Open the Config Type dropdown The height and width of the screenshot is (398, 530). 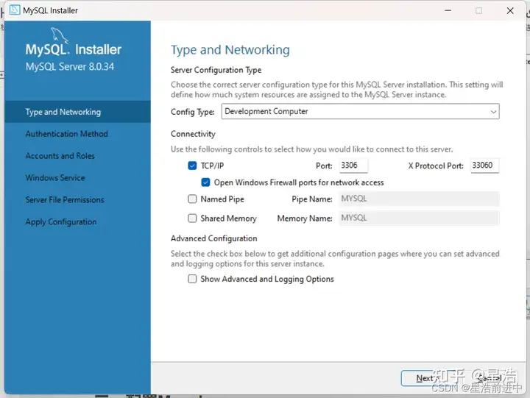359,112
